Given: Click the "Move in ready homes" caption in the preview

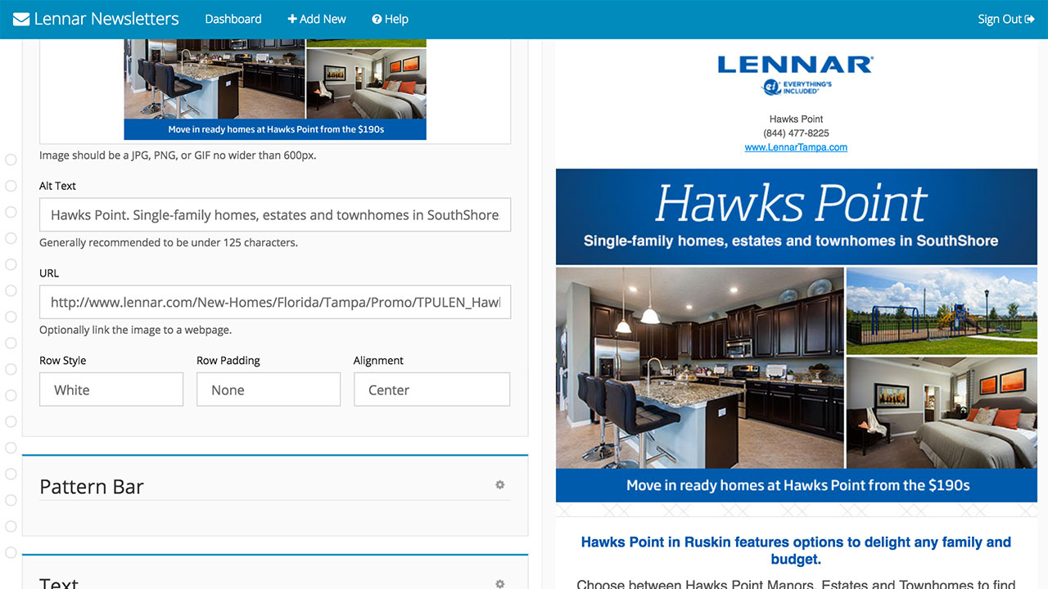Looking at the screenshot, I should 796,485.
